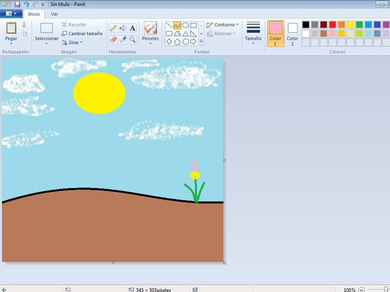Open the blue Paint file menu button
This screenshot has height=292, width=390.
(11, 13)
